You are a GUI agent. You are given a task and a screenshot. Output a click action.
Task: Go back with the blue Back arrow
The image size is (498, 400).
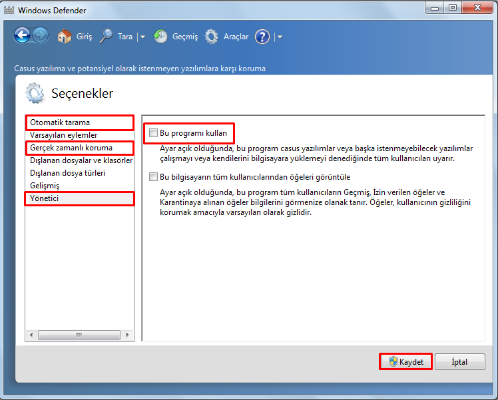coord(22,35)
